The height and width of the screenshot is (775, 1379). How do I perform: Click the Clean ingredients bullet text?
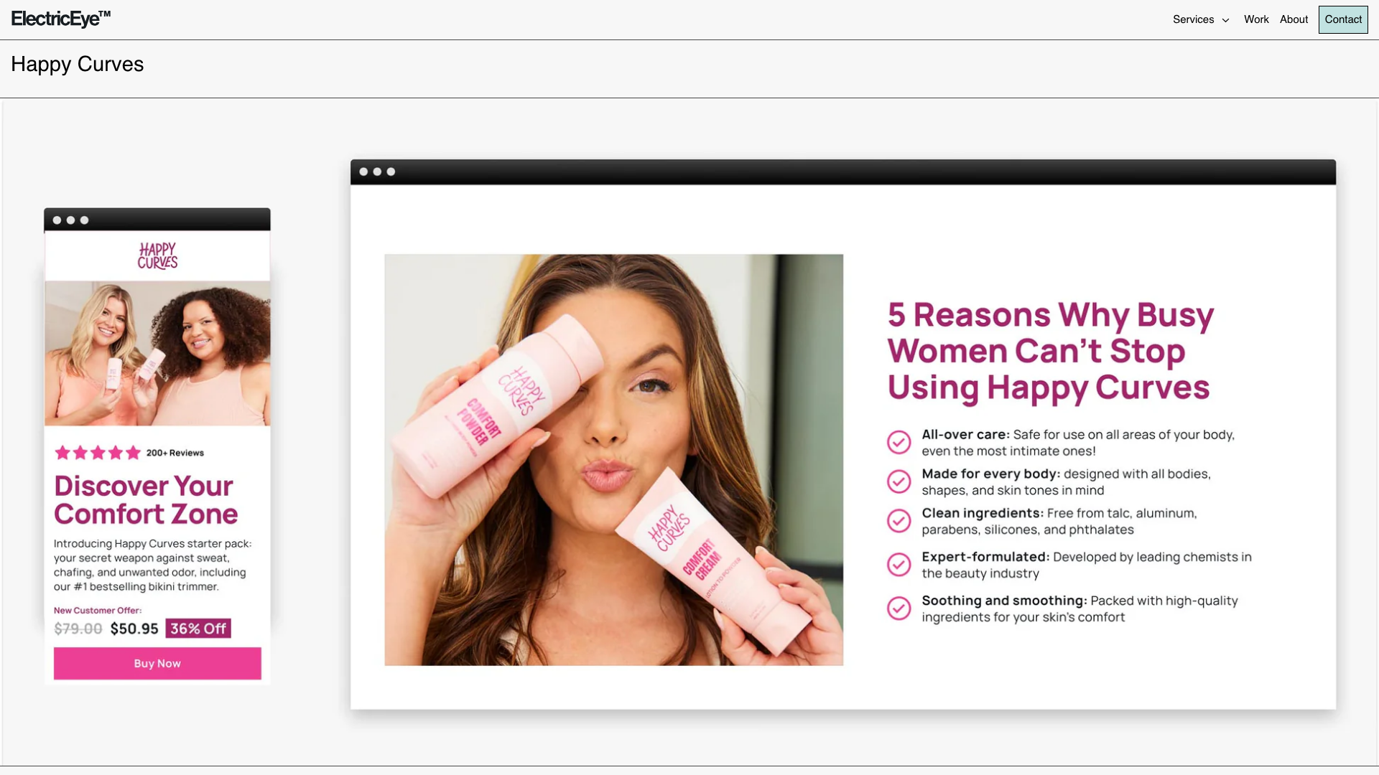(1059, 522)
